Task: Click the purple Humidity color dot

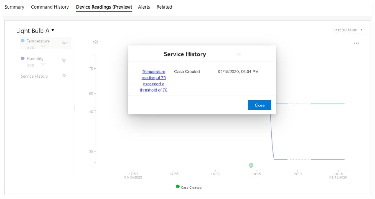Action: (x=22, y=58)
